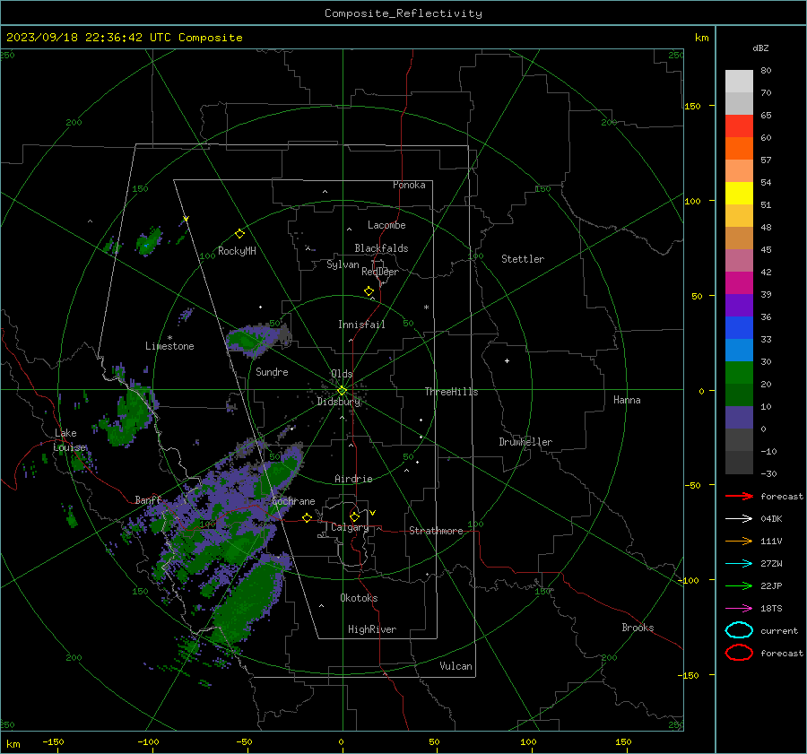The width and height of the screenshot is (807, 754).
Task: Click the Sundre label
Action: pos(272,371)
